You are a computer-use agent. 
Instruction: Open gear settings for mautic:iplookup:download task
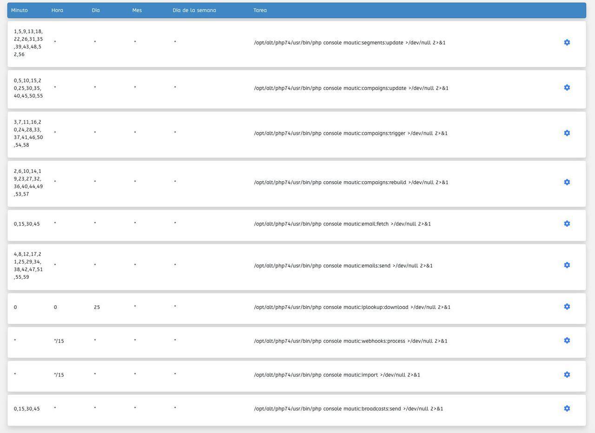point(567,307)
